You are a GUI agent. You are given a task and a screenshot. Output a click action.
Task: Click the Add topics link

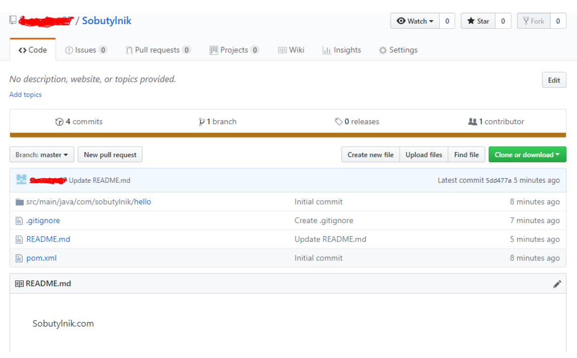25,95
